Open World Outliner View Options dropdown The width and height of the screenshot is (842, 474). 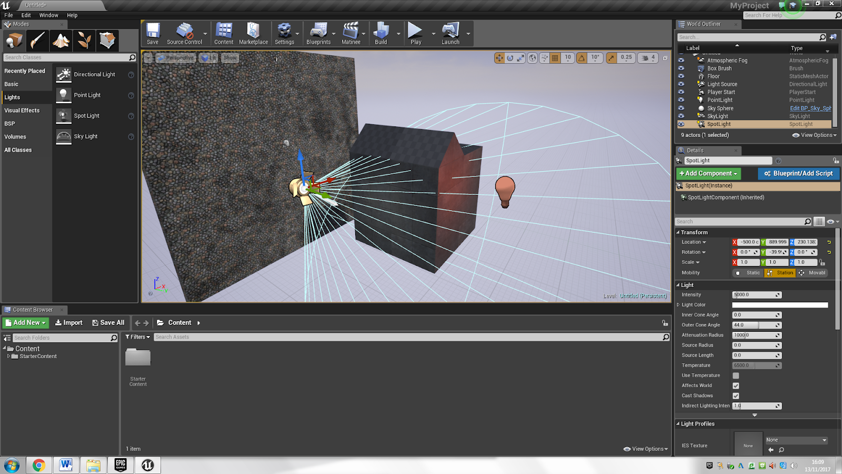pyautogui.click(x=814, y=135)
